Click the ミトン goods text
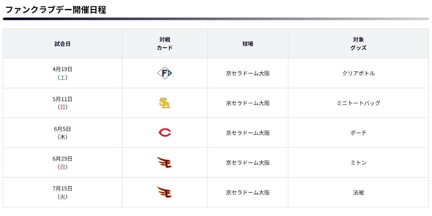The width and height of the screenshot is (432, 216). coord(359,163)
